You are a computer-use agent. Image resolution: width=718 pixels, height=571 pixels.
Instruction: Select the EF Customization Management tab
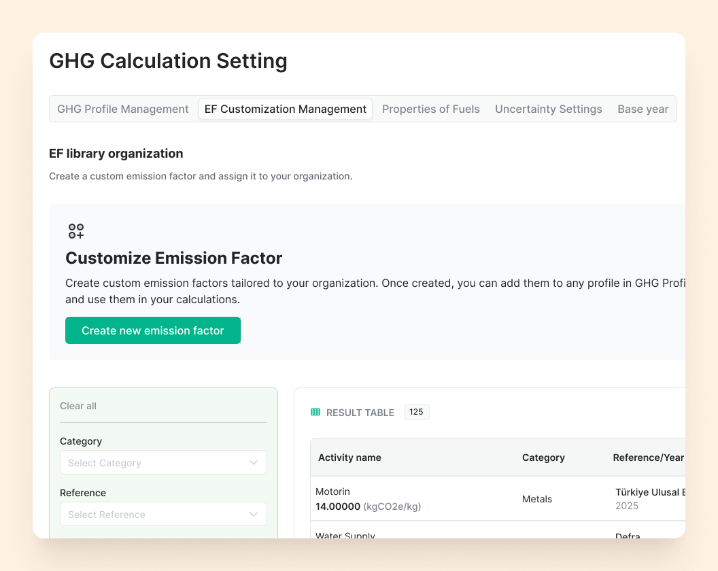286,109
